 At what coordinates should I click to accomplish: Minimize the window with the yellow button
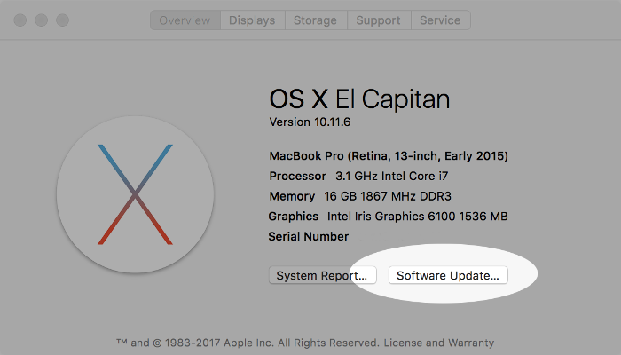(x=41, y=20)
